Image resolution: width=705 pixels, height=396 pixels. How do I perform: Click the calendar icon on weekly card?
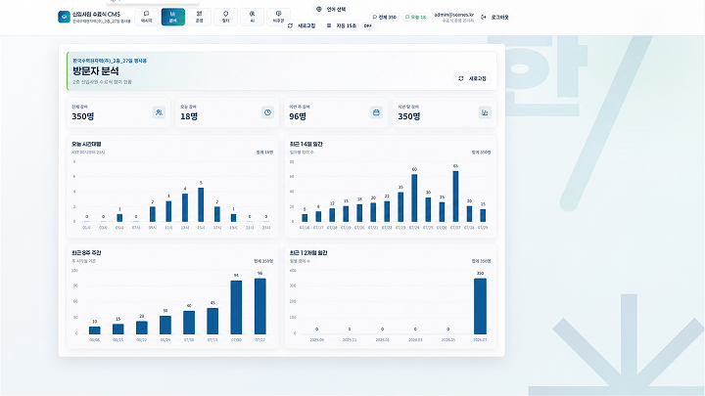pyautogui.click(x=376, y=112)
